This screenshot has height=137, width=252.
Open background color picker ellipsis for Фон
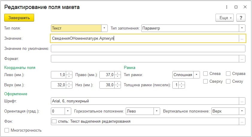tap(242, 121)
